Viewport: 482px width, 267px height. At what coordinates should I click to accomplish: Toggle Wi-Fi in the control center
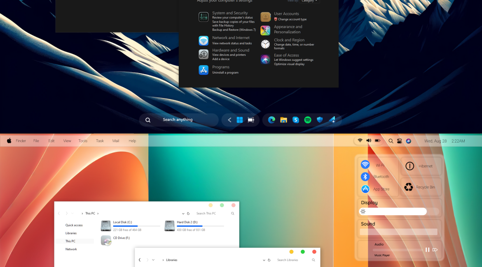365,165
